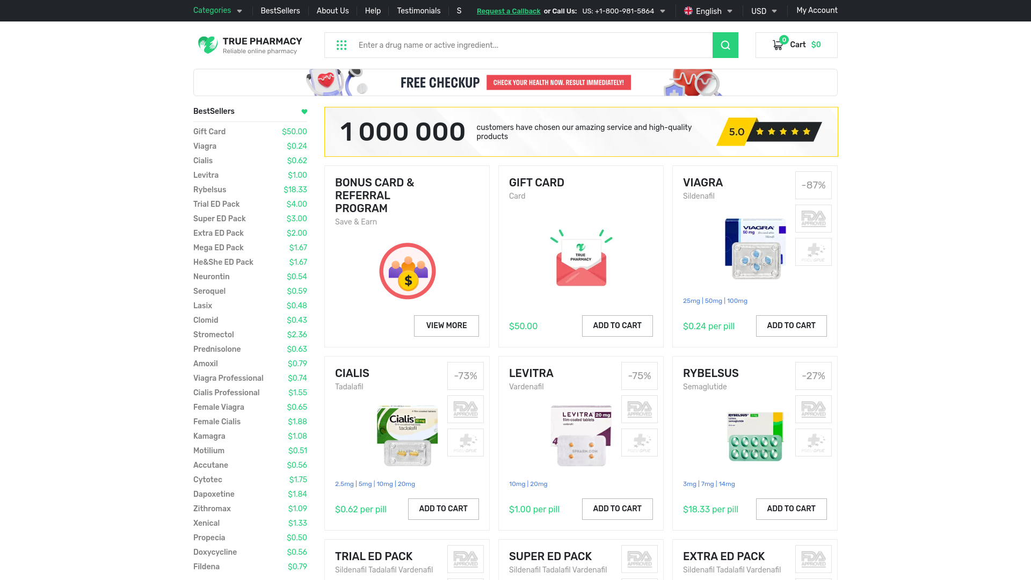Screen dimensions: 1031x580
Task: Click the -87% discount badge on Viagra
Action: click(x=814, y=185)
